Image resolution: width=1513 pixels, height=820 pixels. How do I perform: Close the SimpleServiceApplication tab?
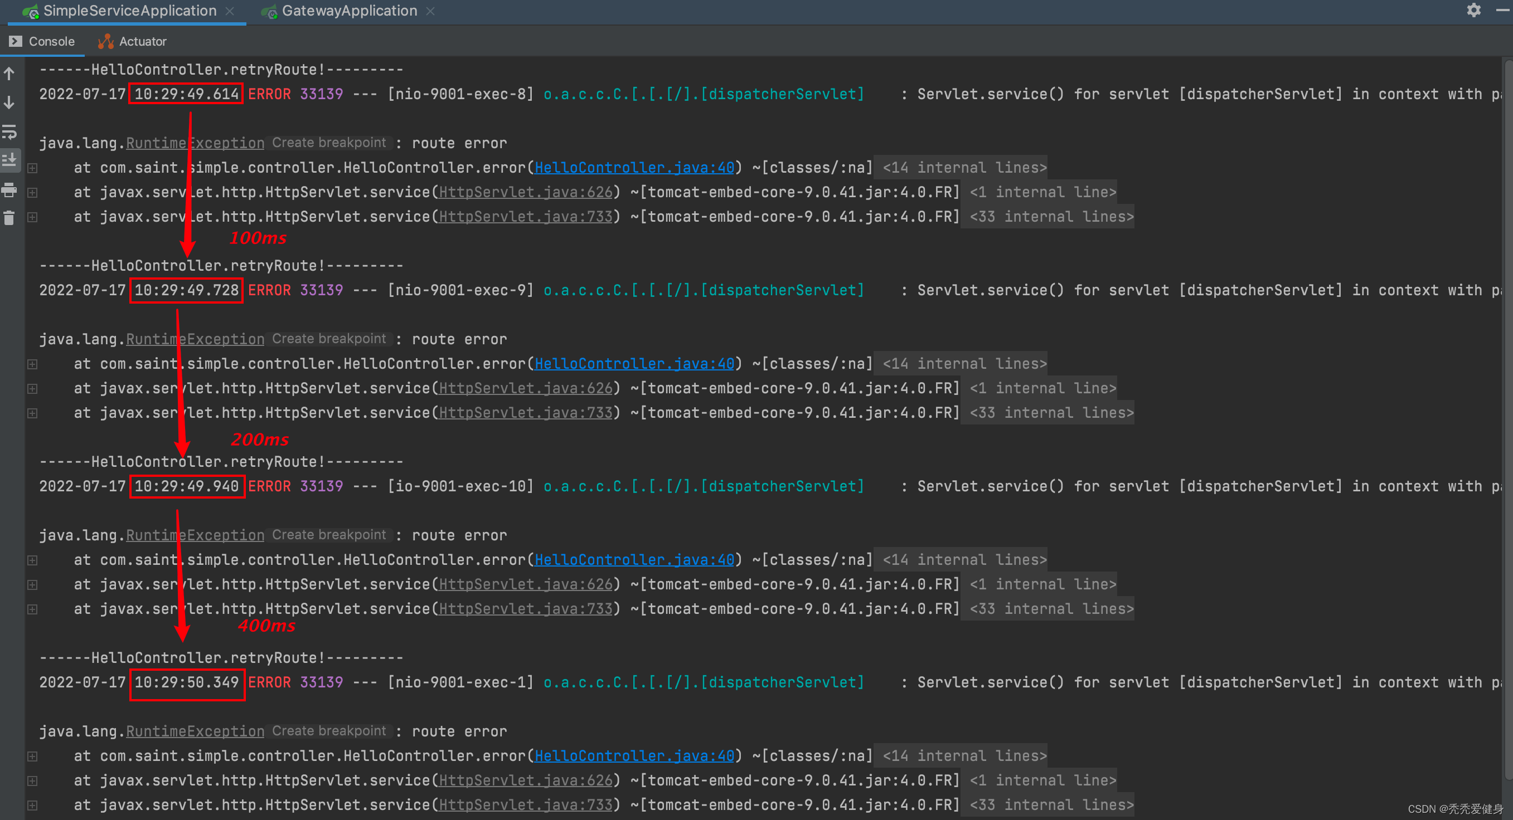tap(230, 11)
